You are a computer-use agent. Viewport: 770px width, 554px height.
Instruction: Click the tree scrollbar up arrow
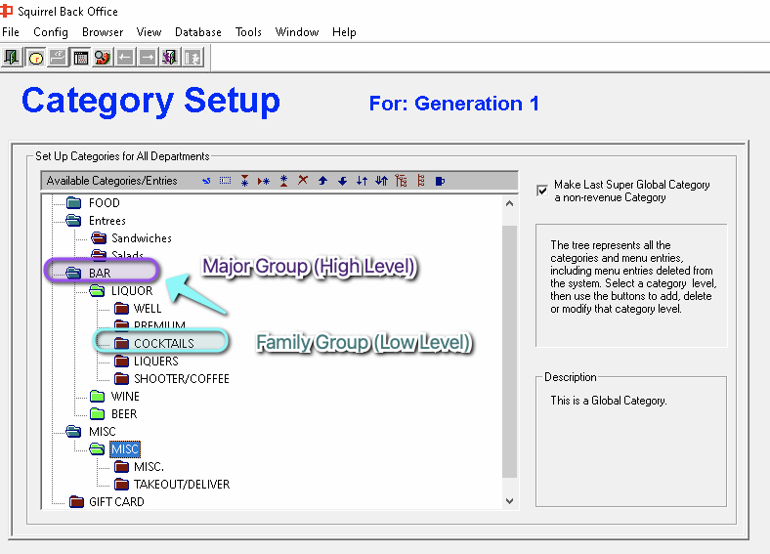(x=510, y=203)
